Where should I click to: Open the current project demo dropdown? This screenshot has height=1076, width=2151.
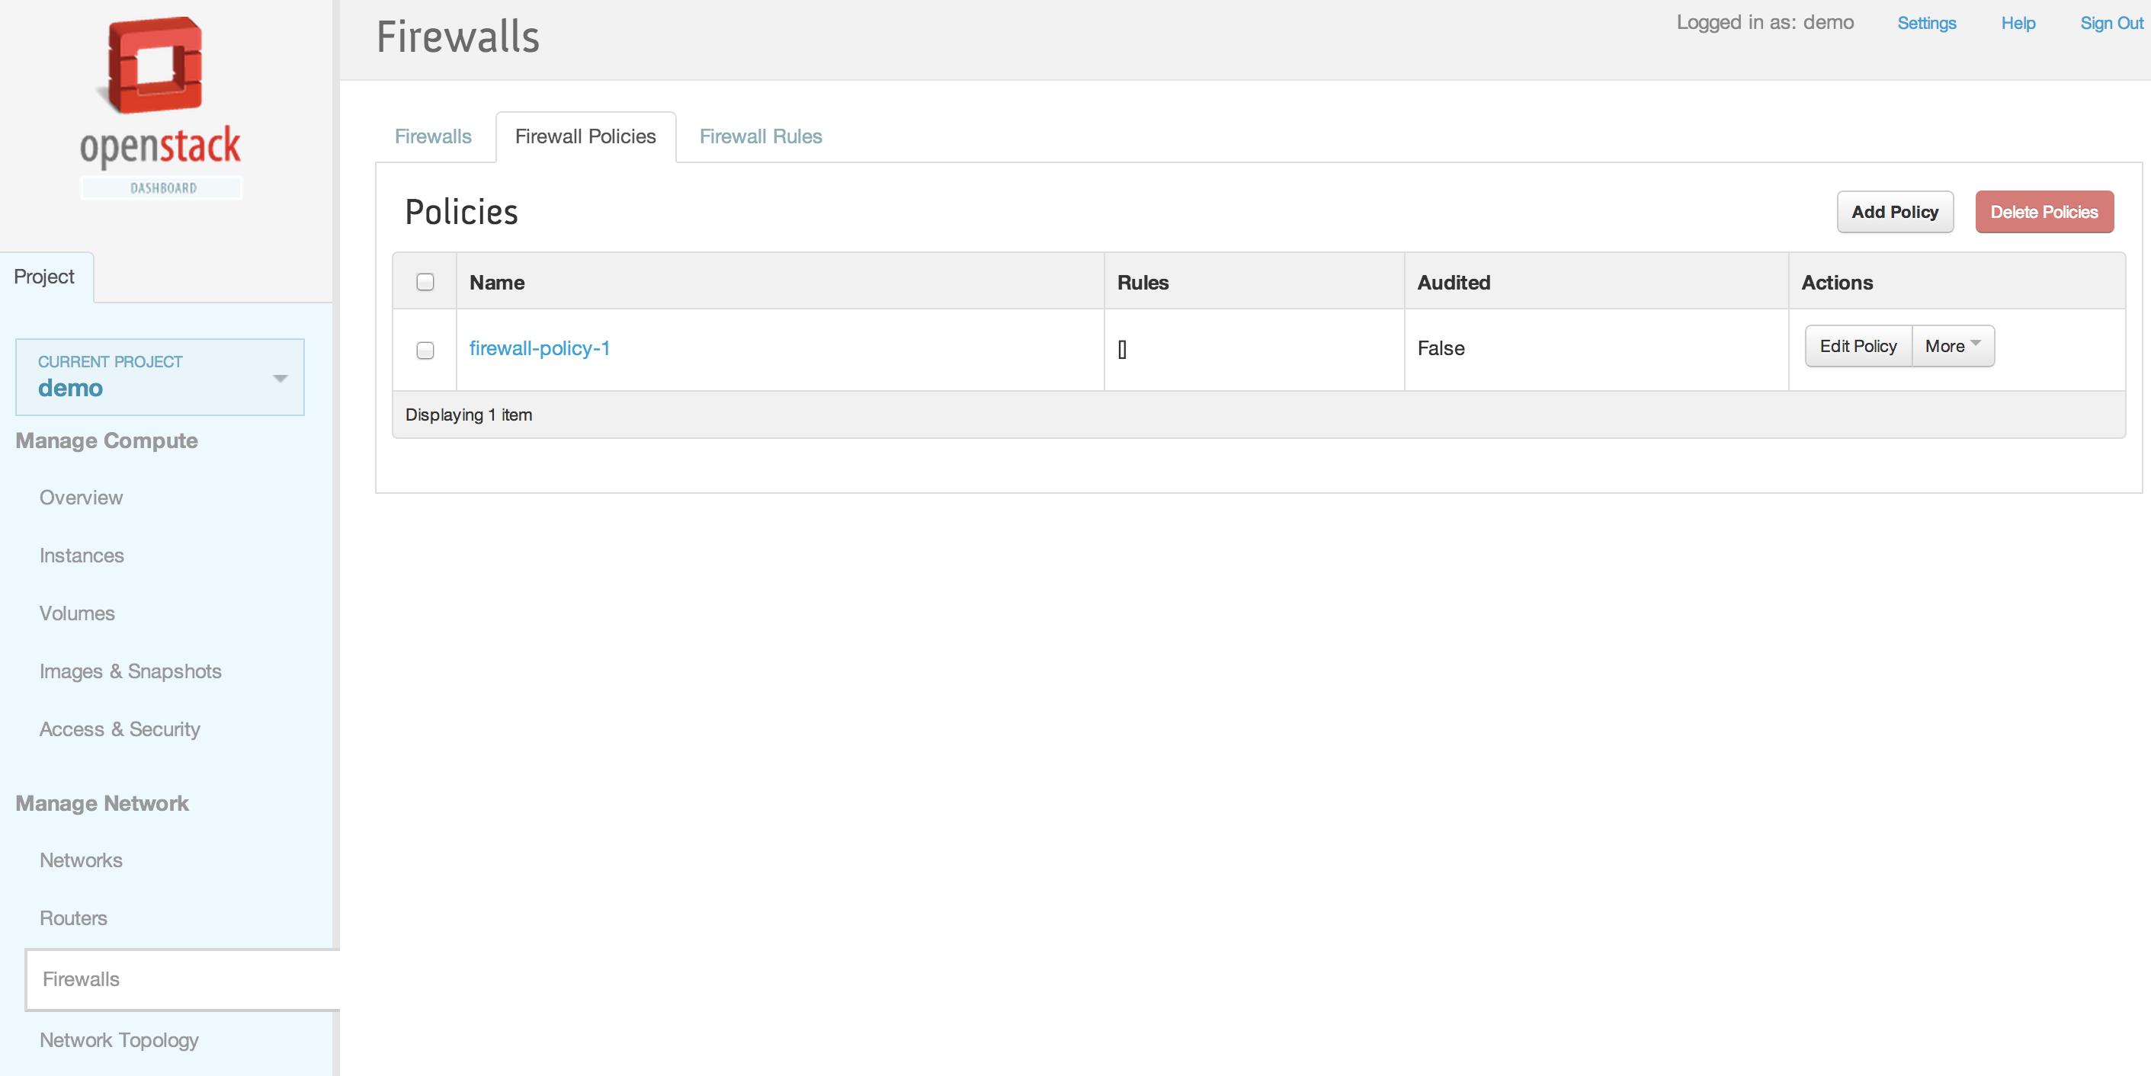click(x=159, y=376)
